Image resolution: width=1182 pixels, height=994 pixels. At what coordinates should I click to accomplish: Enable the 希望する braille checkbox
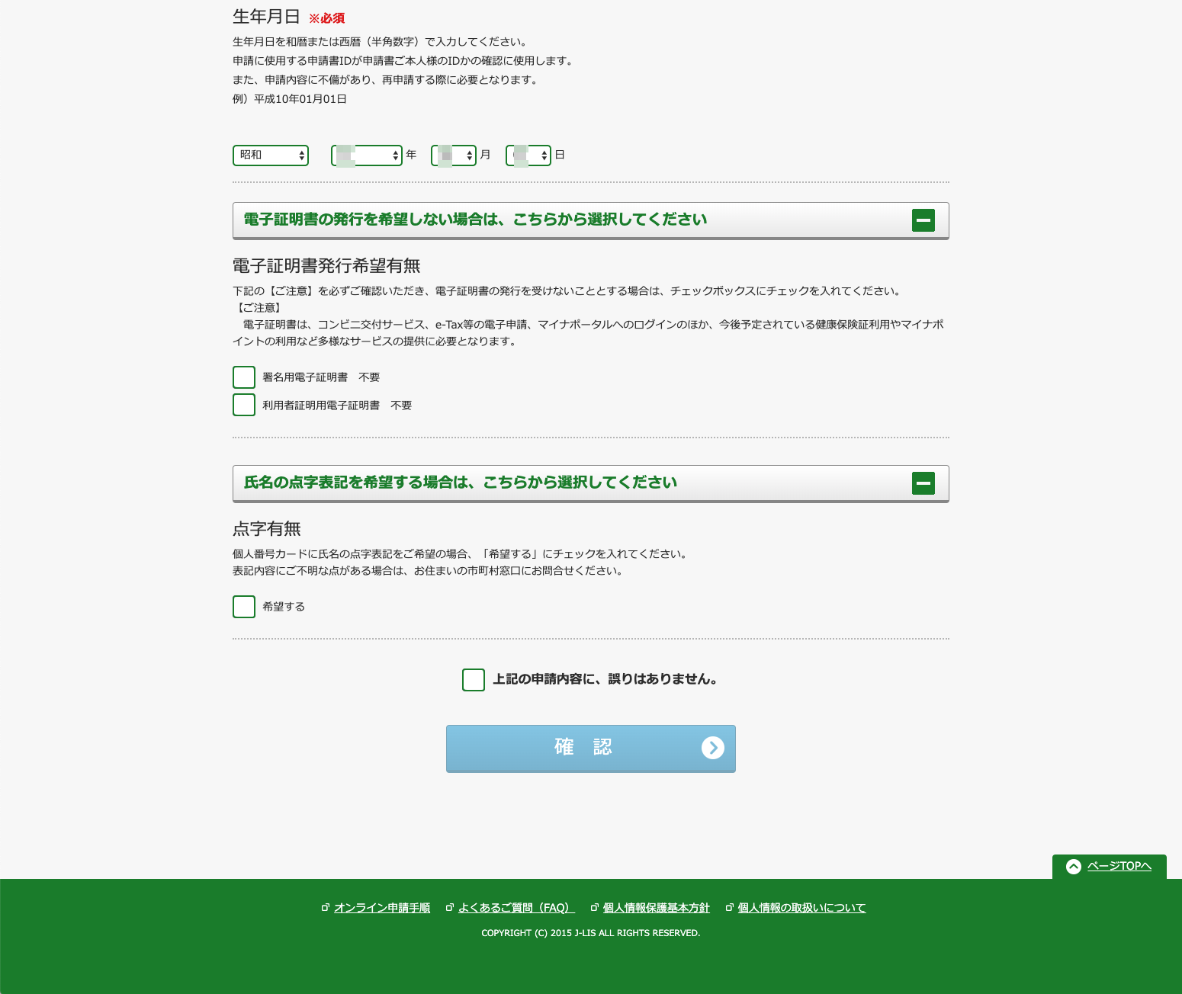(244, 607)
